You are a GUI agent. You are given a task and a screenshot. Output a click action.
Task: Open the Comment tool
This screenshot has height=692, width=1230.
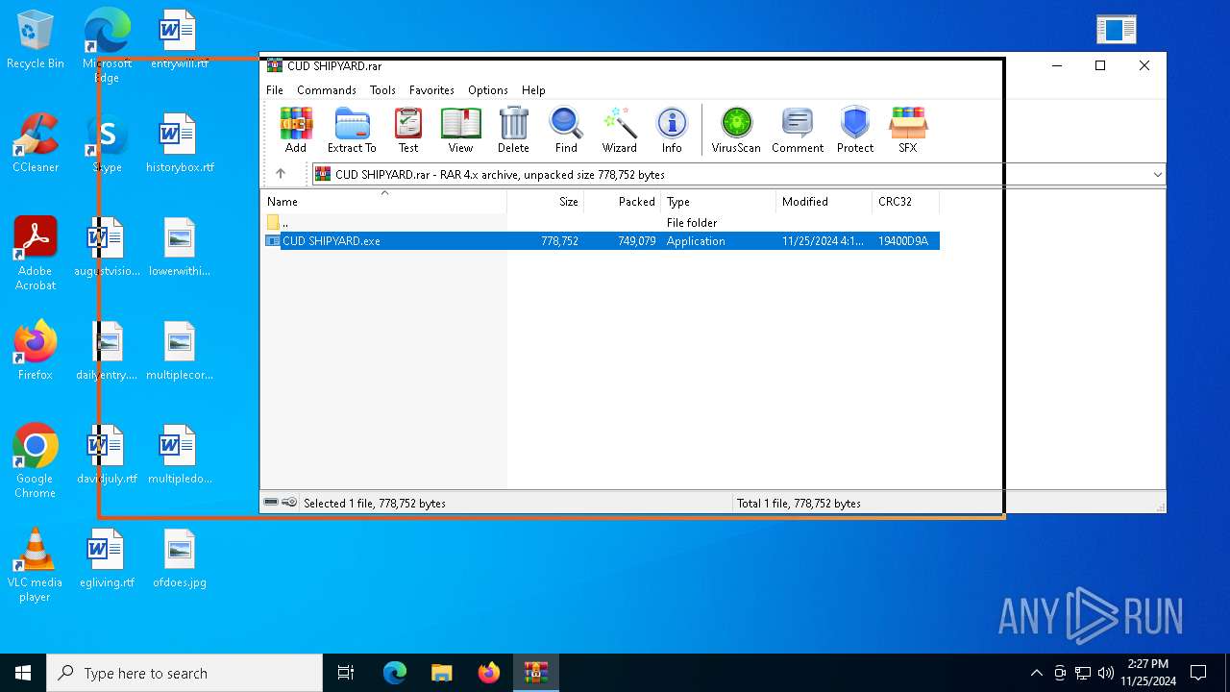(x=798, y=130)
